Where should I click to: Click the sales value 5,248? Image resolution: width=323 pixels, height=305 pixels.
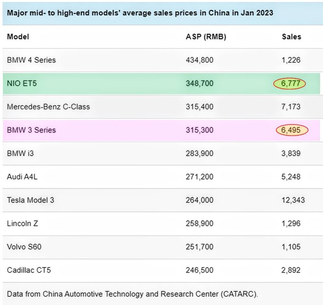click(x=291, y=177)
